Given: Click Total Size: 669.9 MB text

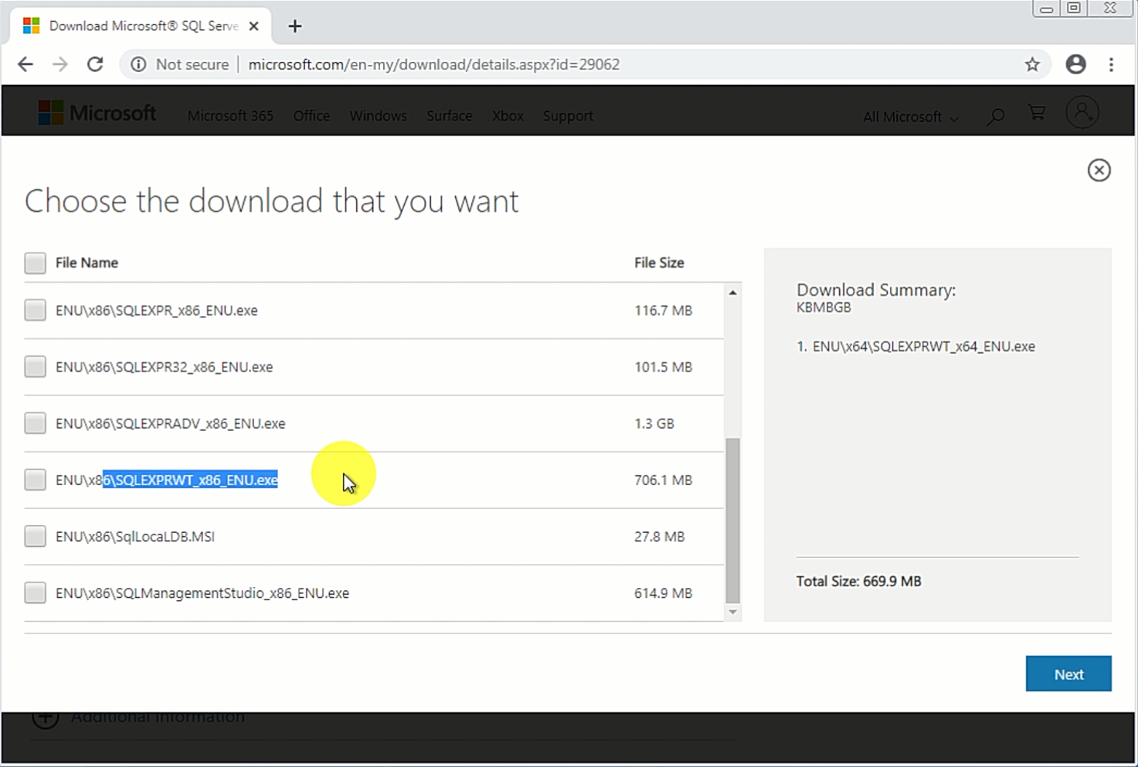Looking at the screenshot, I should click(858, 581).
